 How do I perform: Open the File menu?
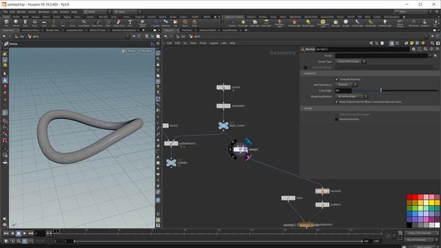(6, 12)
